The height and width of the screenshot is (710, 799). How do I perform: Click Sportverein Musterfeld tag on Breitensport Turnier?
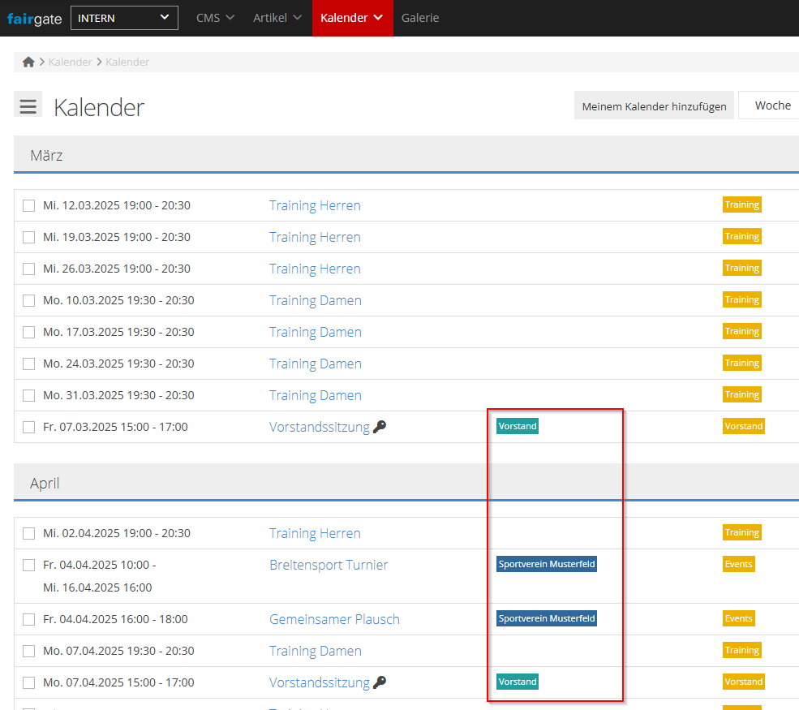(x=547, y=564)
